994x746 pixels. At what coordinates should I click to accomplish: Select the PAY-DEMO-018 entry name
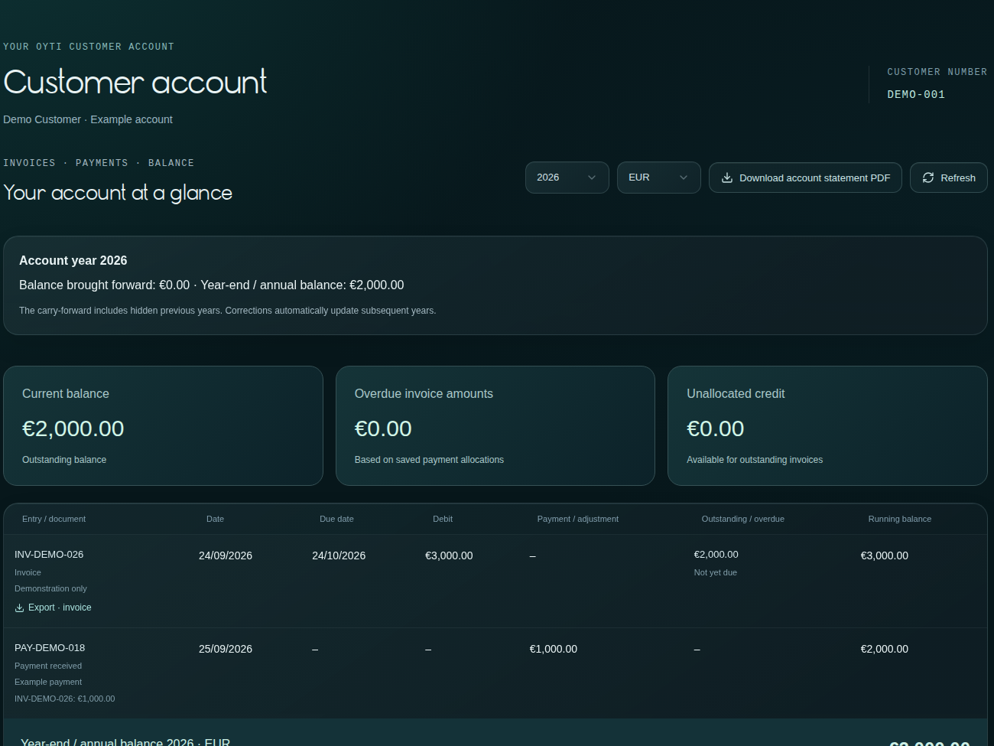coord(50,648)
